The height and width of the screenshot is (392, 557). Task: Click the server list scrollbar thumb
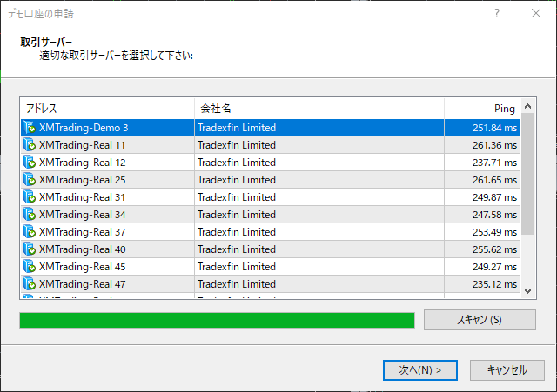pyautogui.click(x=528, y=174)
